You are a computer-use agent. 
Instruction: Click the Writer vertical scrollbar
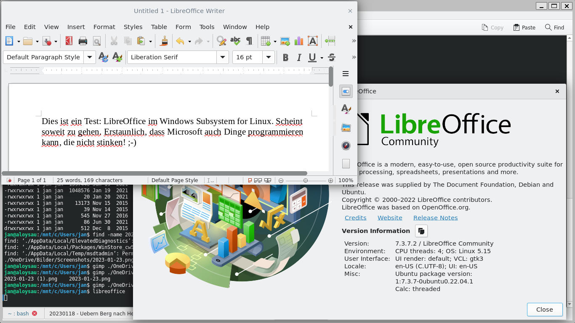coord(331,77)
